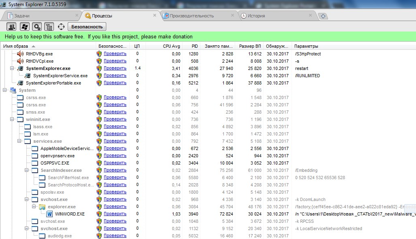Select the smss.exe process row
Screen dimensions: 416x239
[208, 112]
